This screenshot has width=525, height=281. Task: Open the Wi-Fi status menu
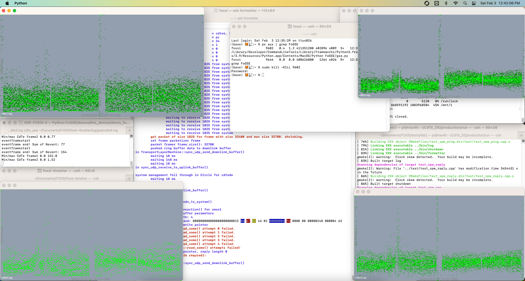456,3
